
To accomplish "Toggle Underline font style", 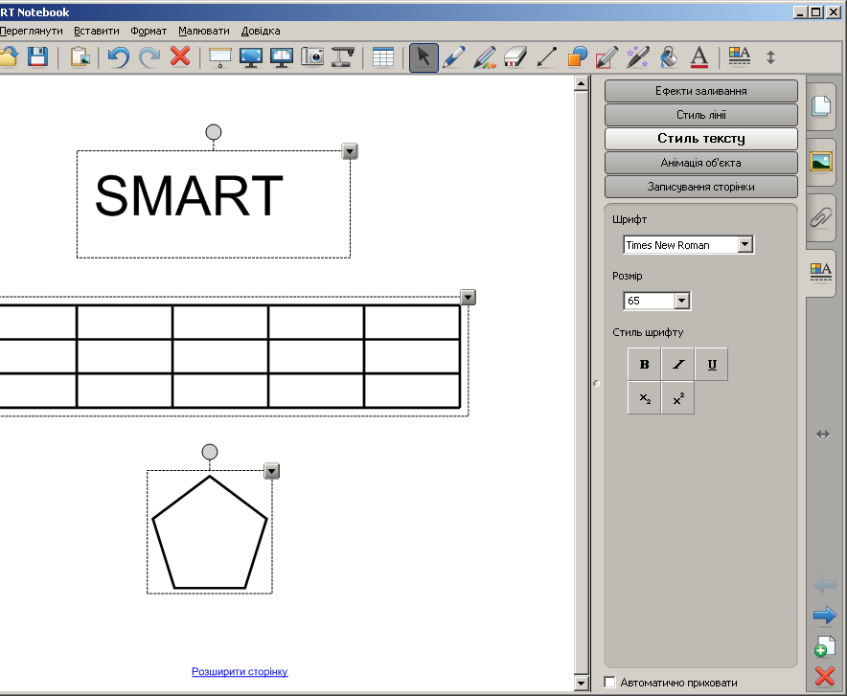I will point(712,365).
